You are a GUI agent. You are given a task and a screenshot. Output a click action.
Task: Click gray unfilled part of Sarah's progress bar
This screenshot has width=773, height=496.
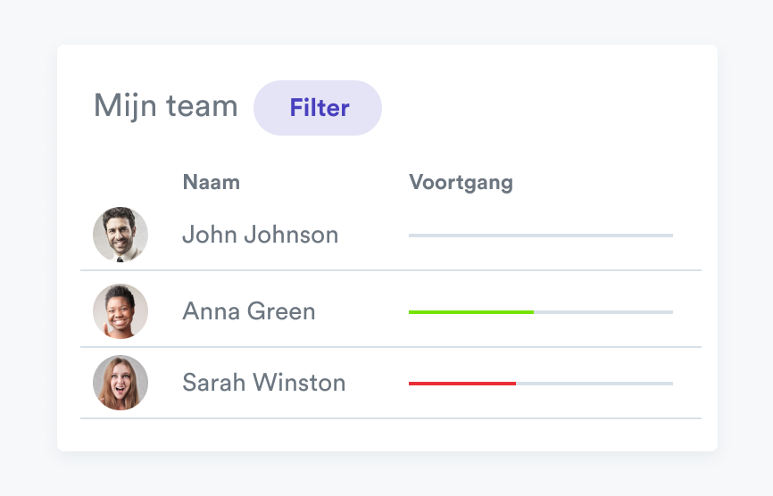[x=594, y=384]
